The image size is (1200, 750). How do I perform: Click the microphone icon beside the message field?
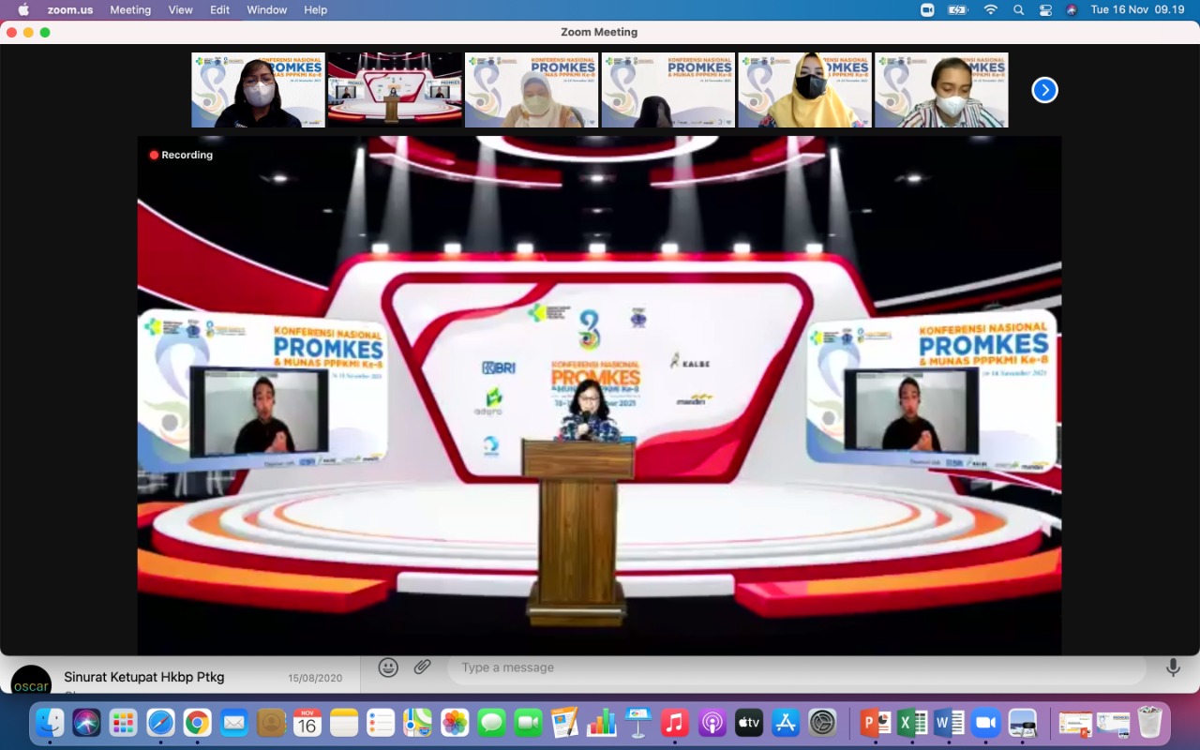pyautogui.click(x=1173, y=667)
